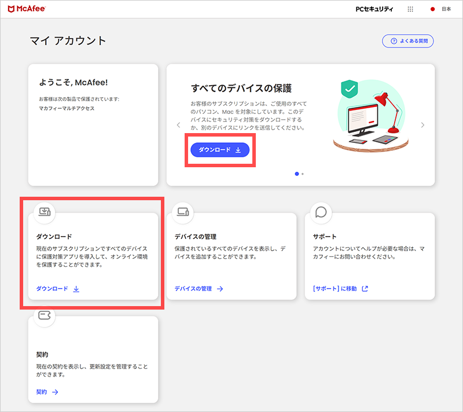
Task: Click the laptop icon on the デバイスの管理 card
Action: 182,212
